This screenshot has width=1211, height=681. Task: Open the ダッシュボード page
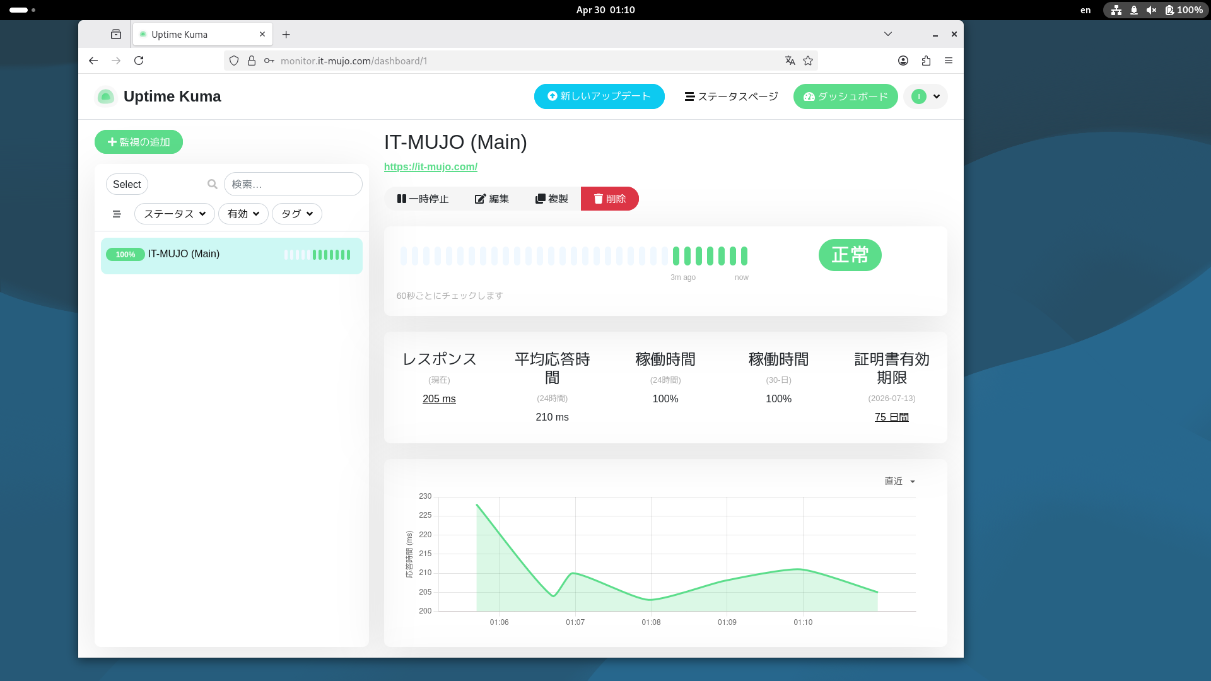[x=845, y=96]
